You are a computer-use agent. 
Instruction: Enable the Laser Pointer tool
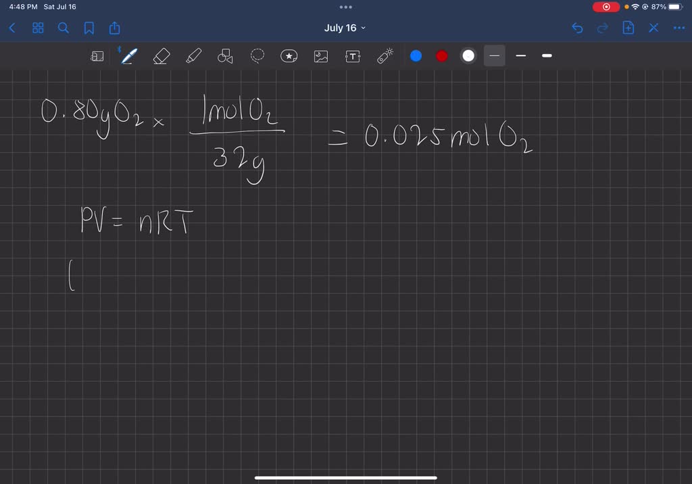[384, 56]
